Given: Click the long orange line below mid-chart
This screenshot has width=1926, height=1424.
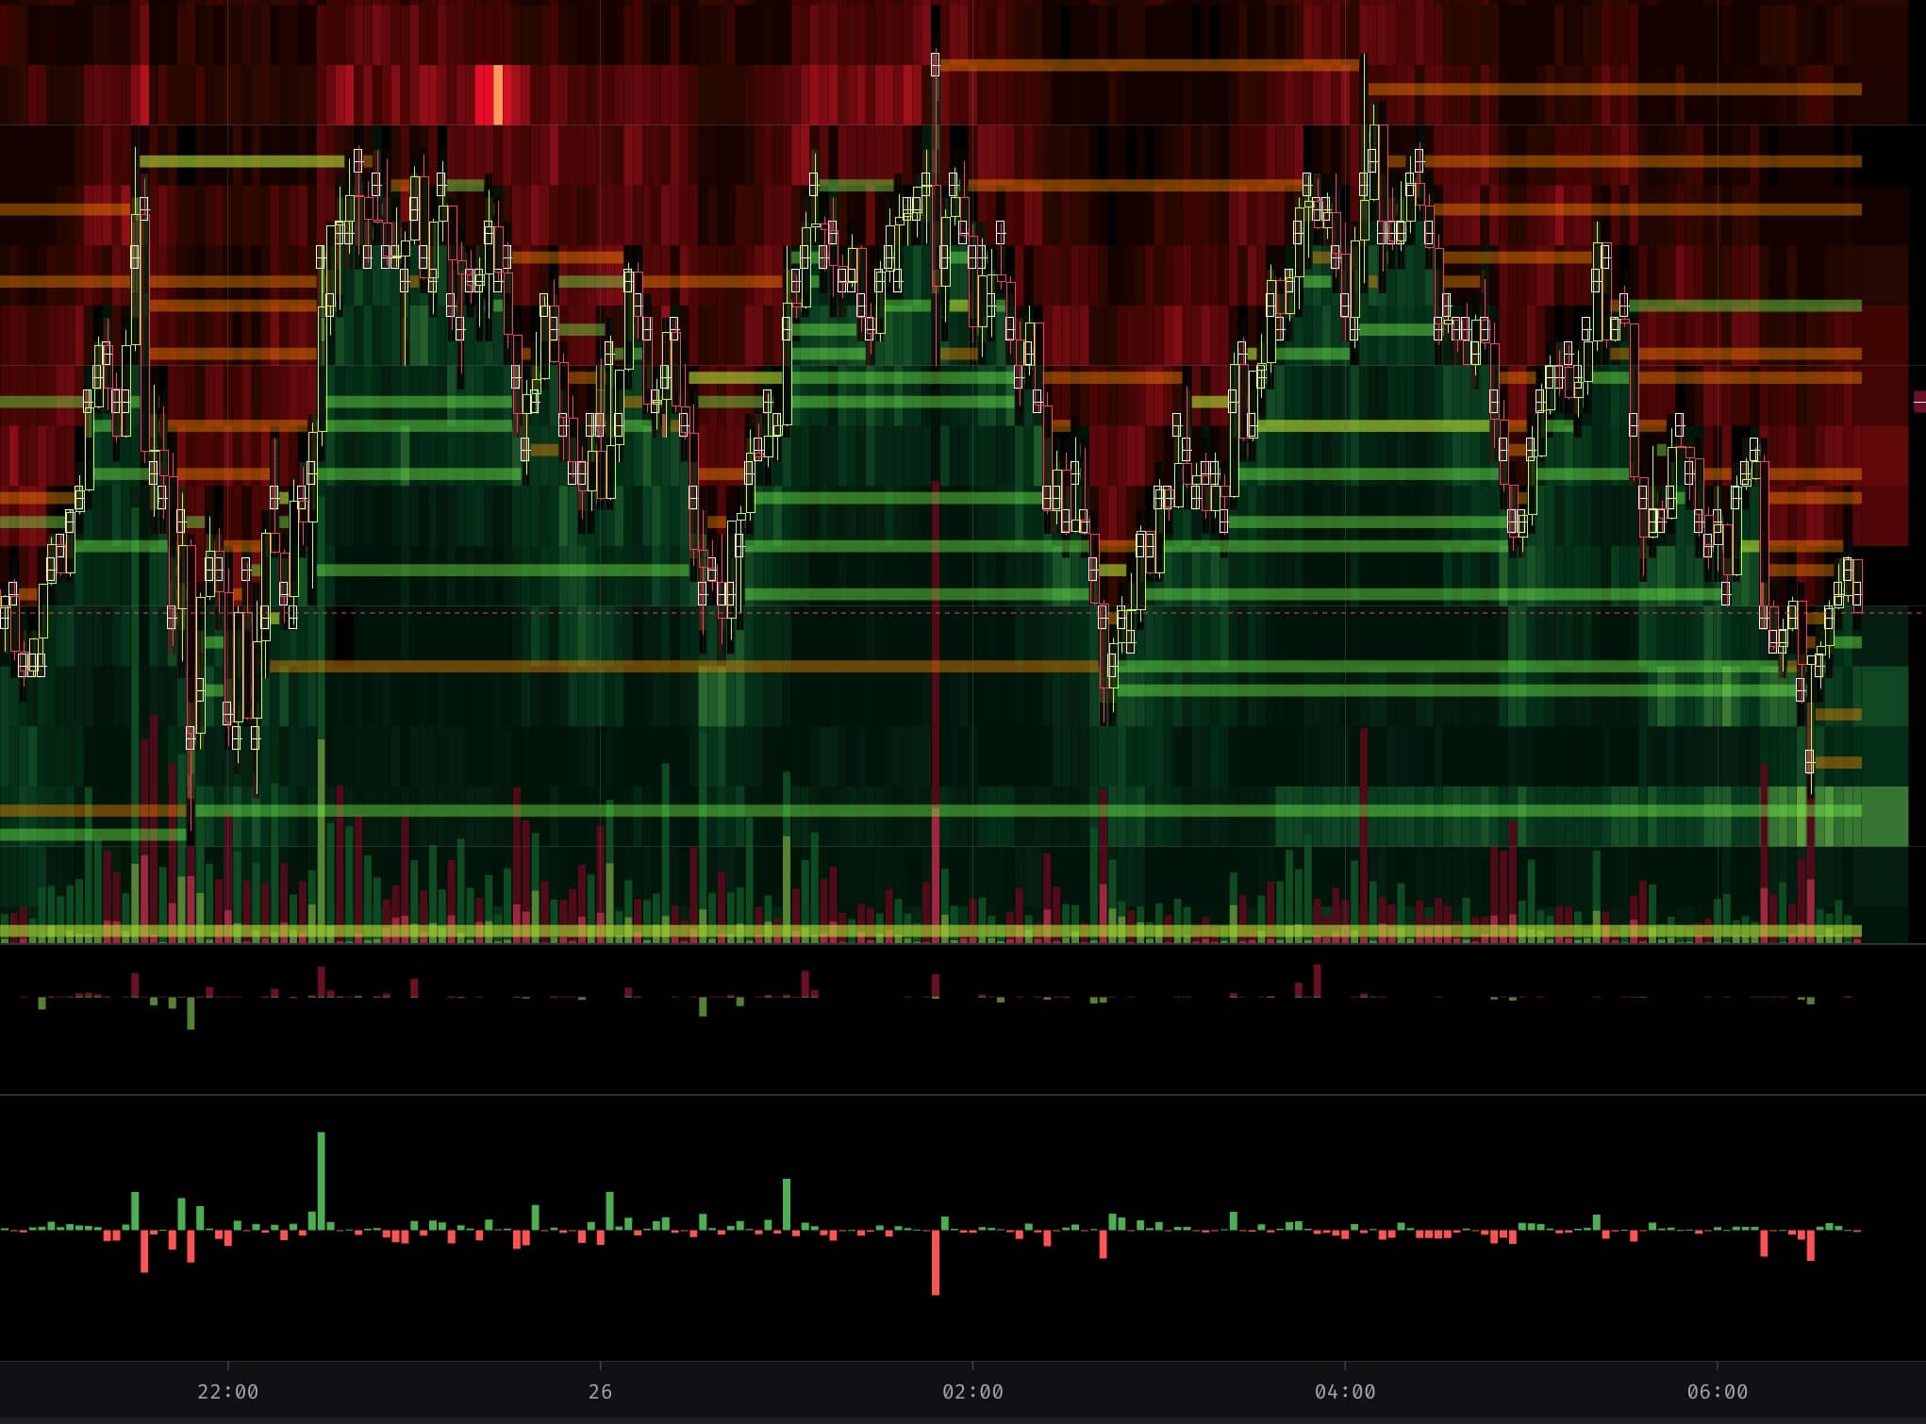Looking at the screenshot, I should click(660, 667).
